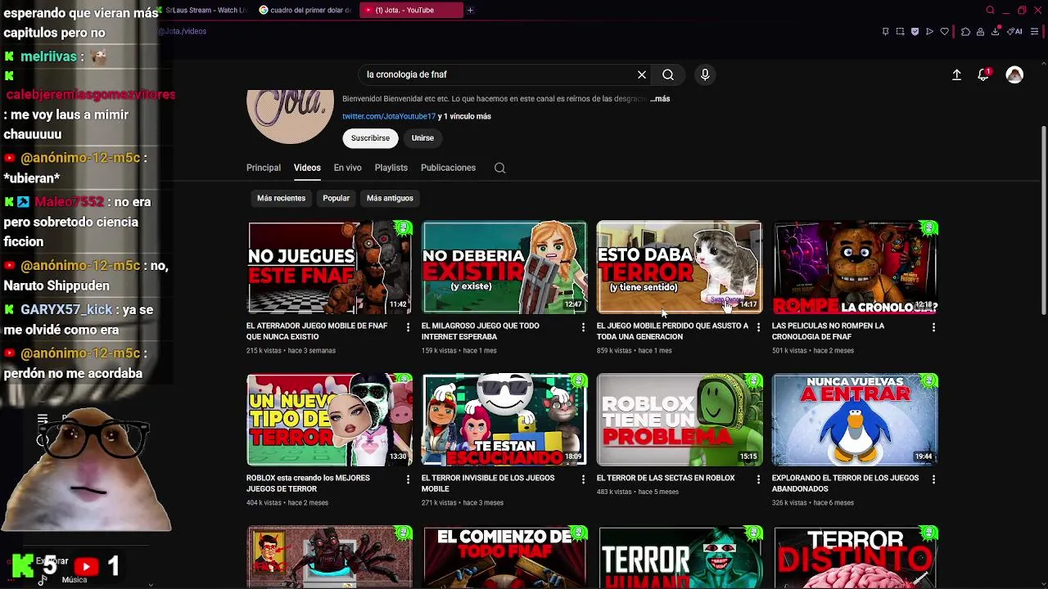The image size is (1048, 589).
Task: Open ROMPE LA CRONOLOGIA Freddy thumbnail
Action: (855, 268)
